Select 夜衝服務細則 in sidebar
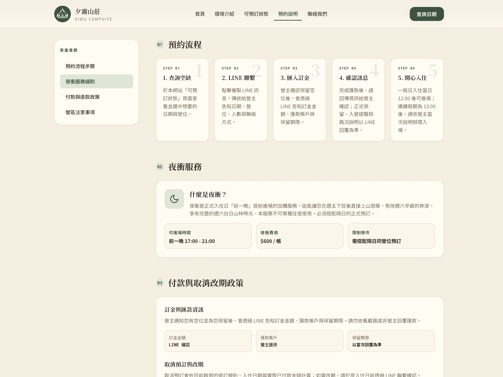Image resolution: width=503 pixels, height=377 pixels. coord(96,81)
